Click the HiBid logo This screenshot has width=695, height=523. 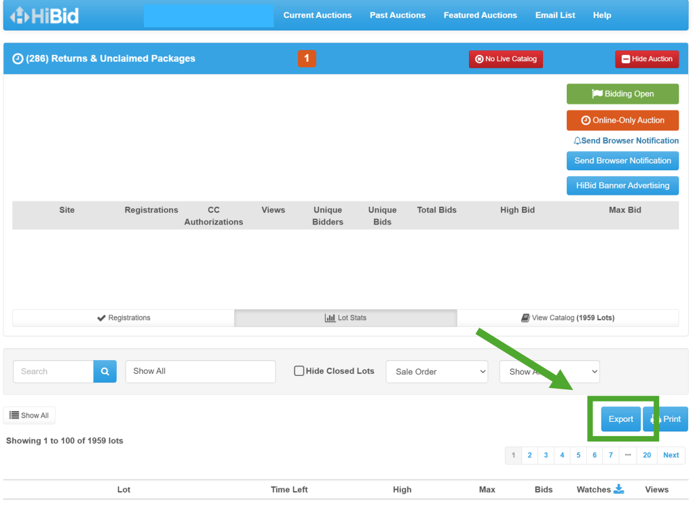[45, 15]
